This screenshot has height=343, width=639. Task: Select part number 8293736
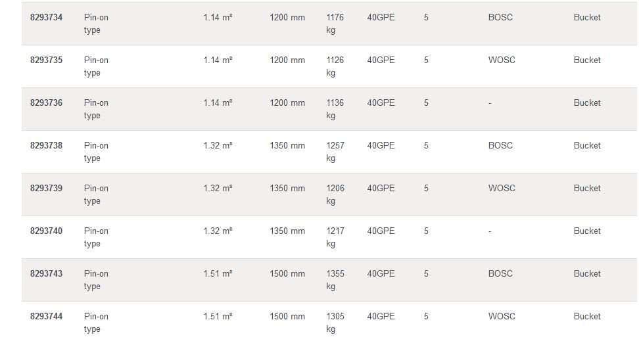pos(46,103)
